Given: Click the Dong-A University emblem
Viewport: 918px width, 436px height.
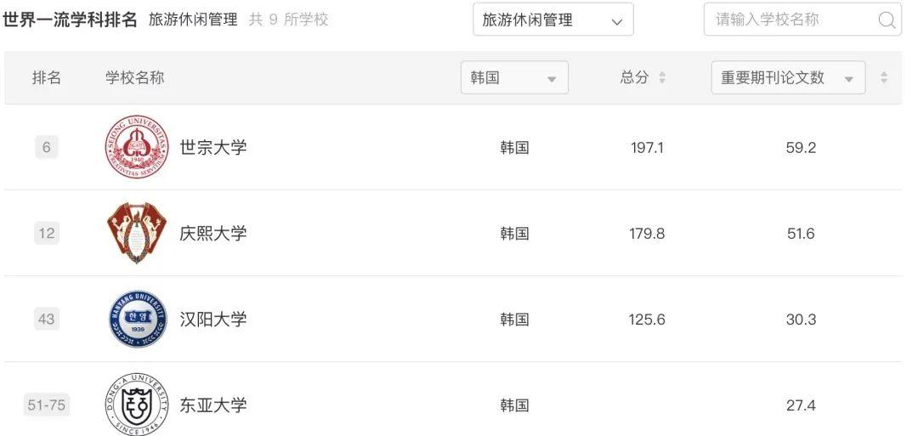Looking at the screenshot, I should tap(136, 405).
